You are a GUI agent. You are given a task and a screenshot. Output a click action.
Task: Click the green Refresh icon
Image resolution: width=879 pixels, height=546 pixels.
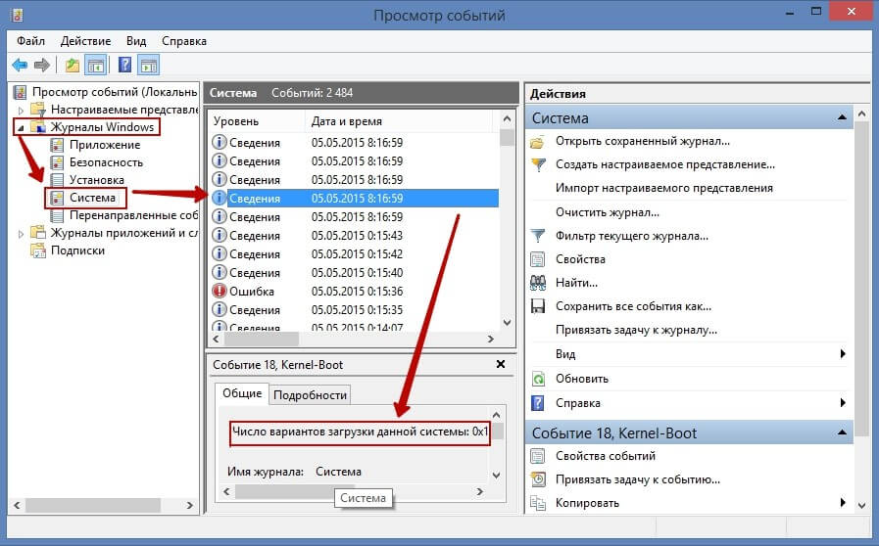click(537, 378)
